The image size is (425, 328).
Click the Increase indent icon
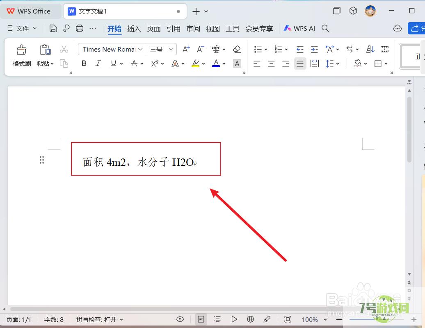pos(314,49)
